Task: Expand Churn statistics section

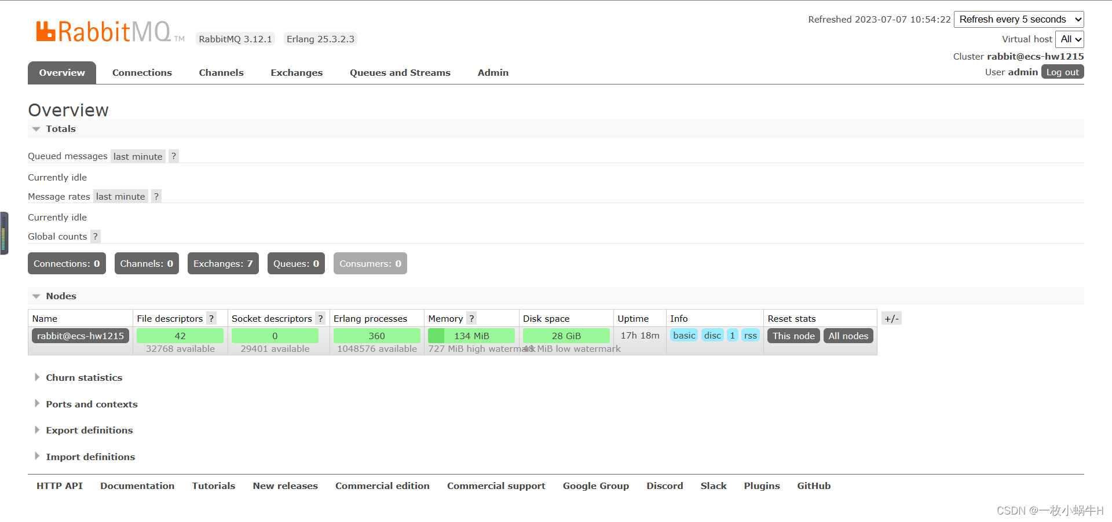Action: [84, 377]
